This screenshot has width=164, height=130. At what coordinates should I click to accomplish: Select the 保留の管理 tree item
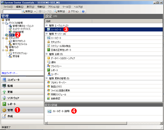click(x=18, y=32)
